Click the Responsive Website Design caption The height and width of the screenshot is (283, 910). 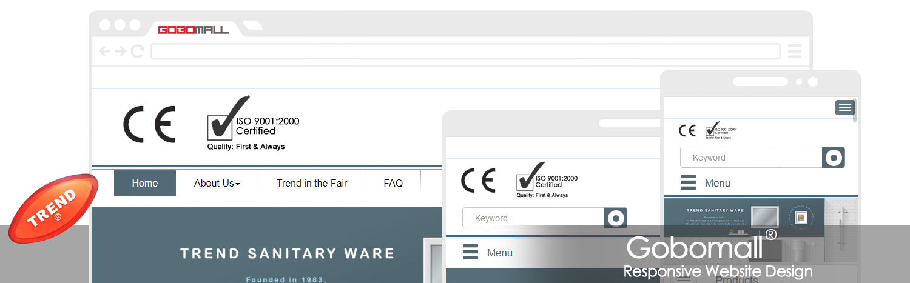click(718, 271)
